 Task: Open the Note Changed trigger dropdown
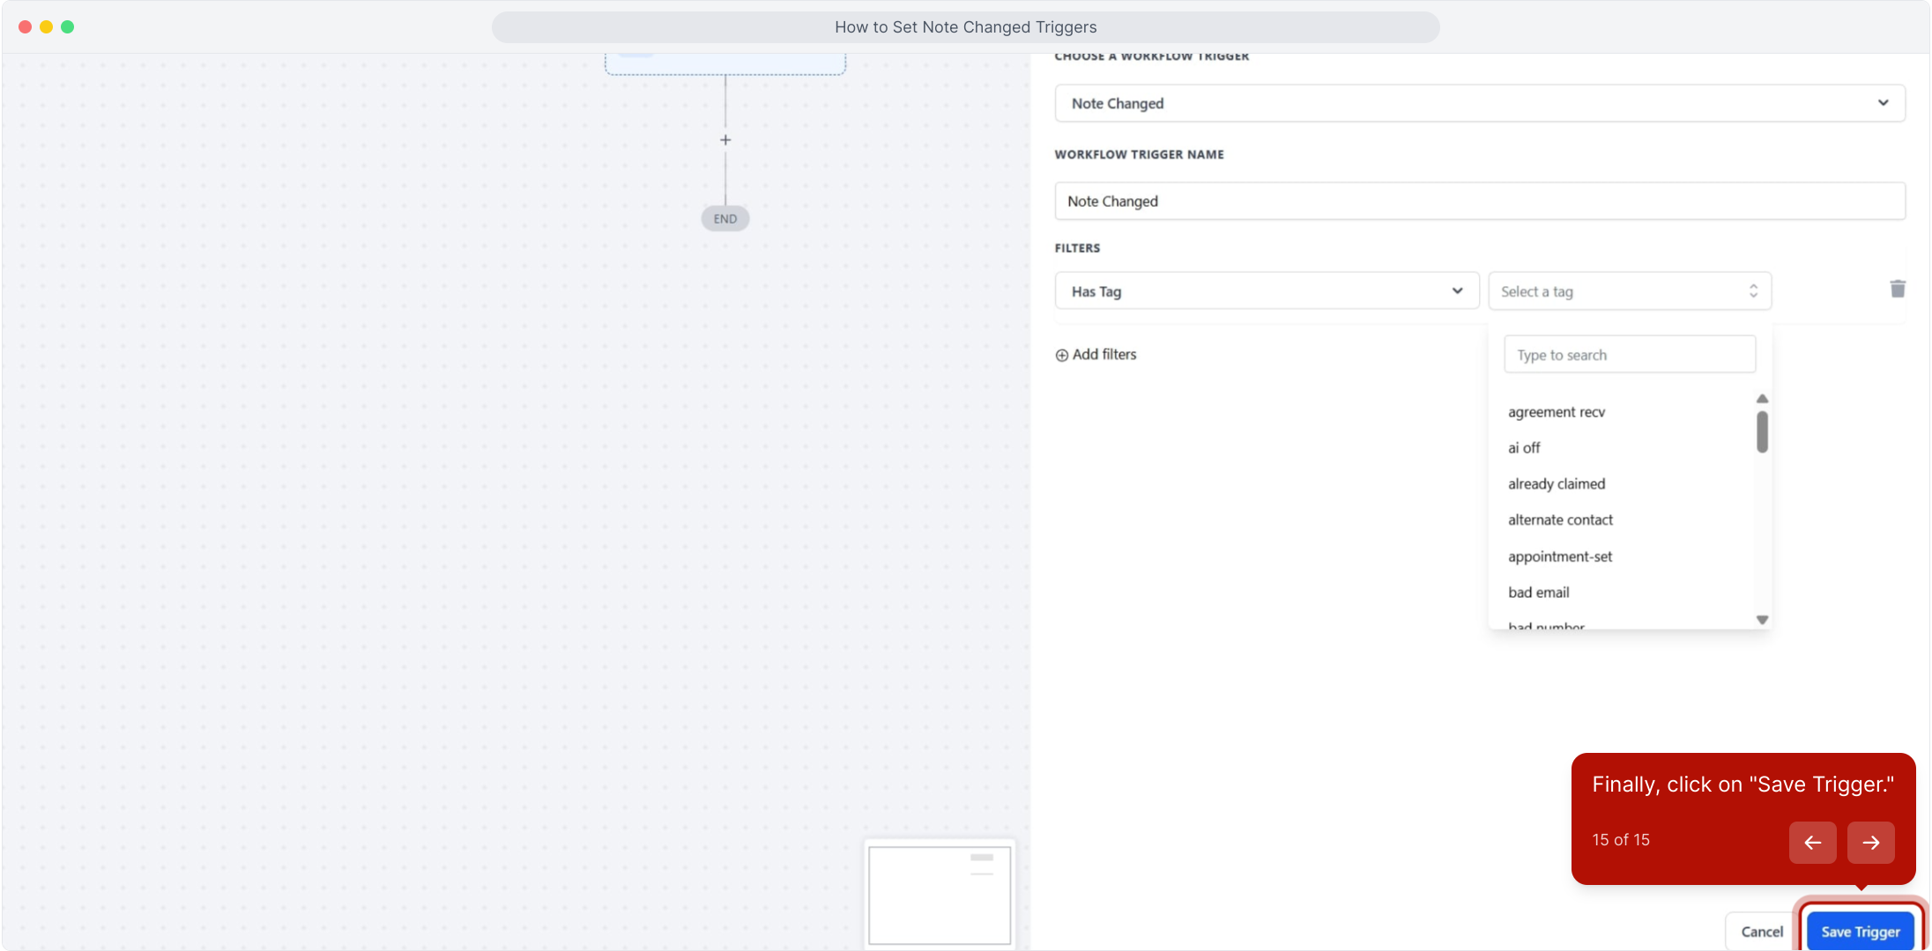(1479, 103)
